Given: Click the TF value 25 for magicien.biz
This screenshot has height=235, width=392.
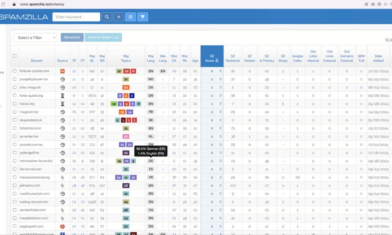Looking at the screenshot, I should 74,112.
